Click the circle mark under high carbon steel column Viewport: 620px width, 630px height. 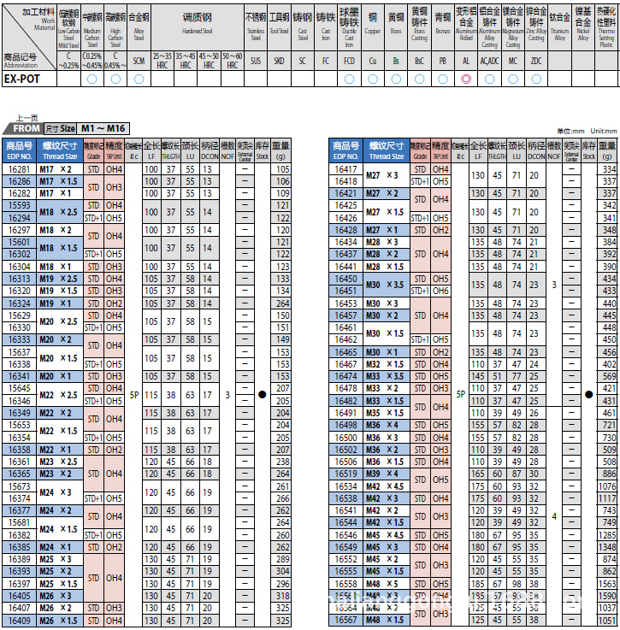pyautogui.click(x=115, y=79)
